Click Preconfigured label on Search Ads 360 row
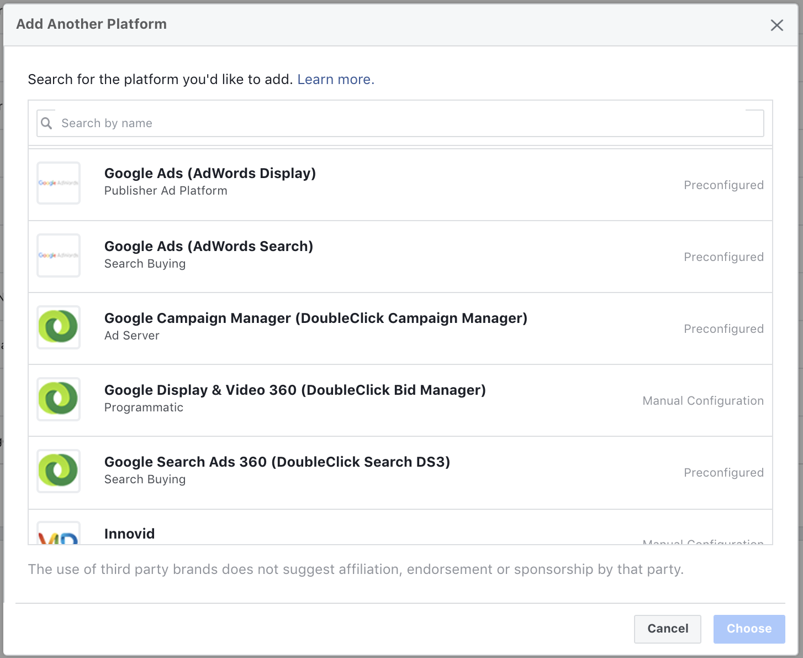This screenshot has width=803, height=658. coord(724,473)
